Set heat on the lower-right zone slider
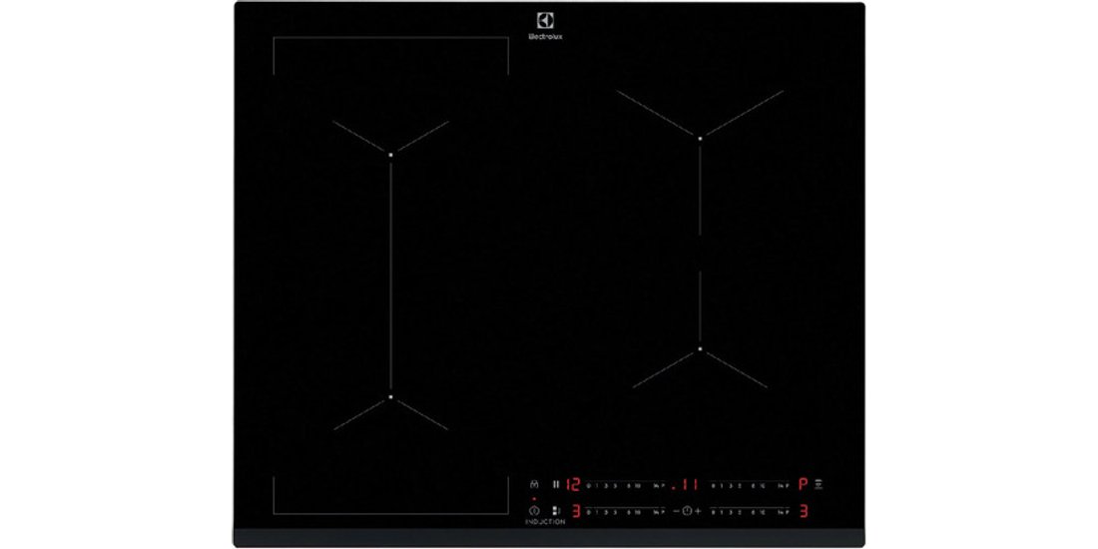 click(750, 510)
